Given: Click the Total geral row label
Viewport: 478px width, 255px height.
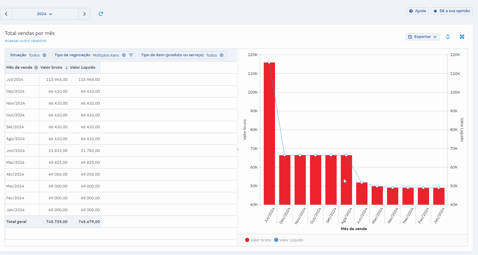Looking at the screenshot, I should 16,222.
